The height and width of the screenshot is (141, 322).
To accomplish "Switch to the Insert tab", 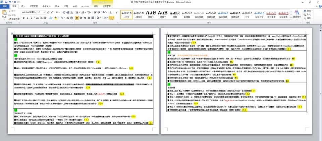I will coord(23,6).
